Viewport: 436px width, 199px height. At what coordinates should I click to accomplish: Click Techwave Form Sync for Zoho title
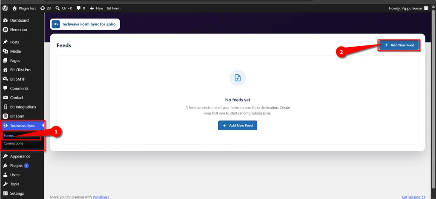click(89, 24)
